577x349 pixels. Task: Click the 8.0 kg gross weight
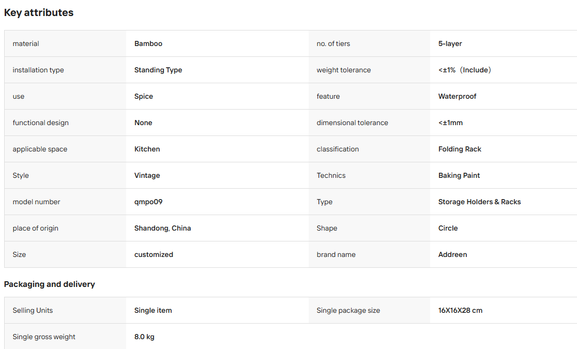point(144,337)
